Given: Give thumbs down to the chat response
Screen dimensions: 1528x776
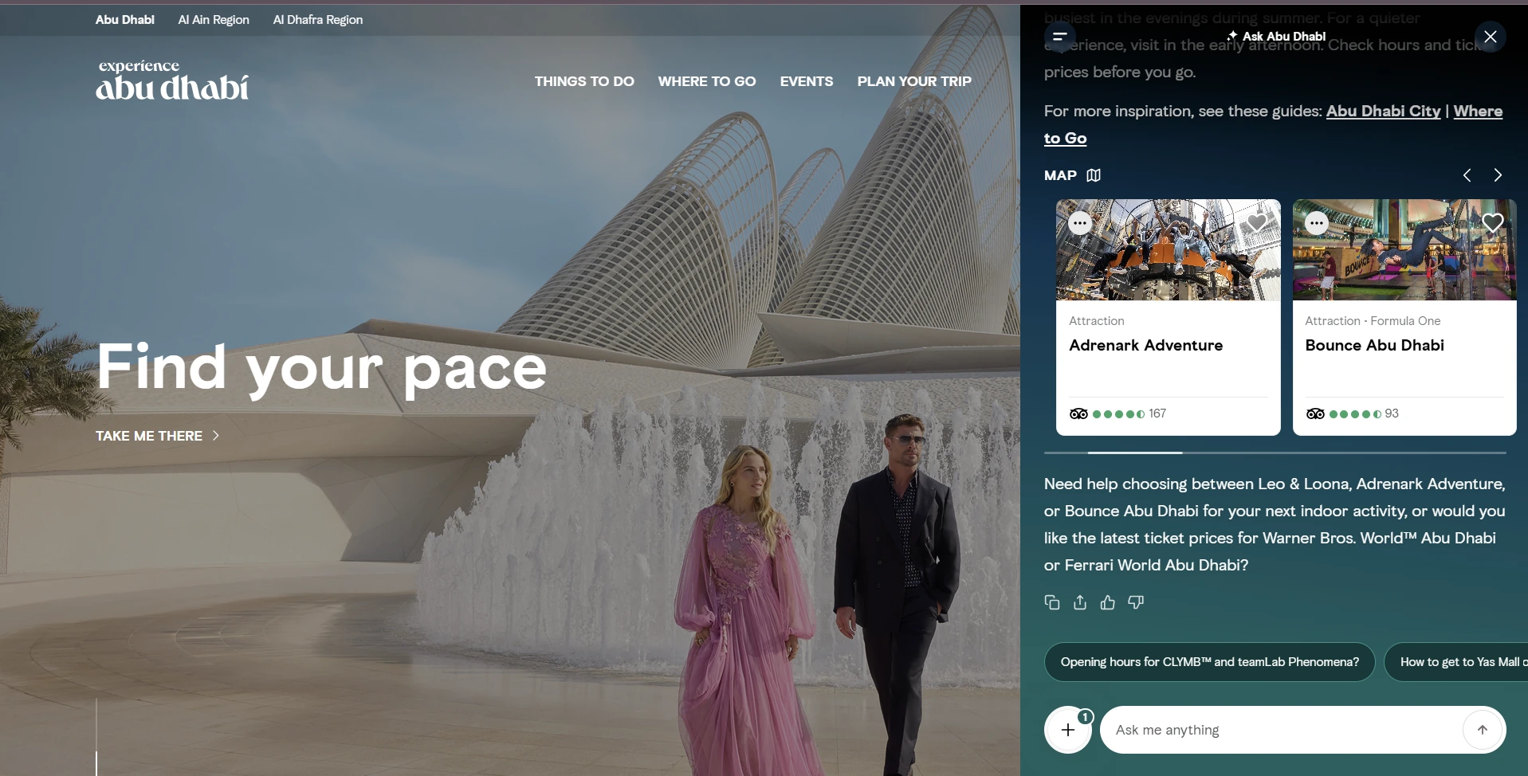Looking at the screenshot, I should click(1136, 602).
